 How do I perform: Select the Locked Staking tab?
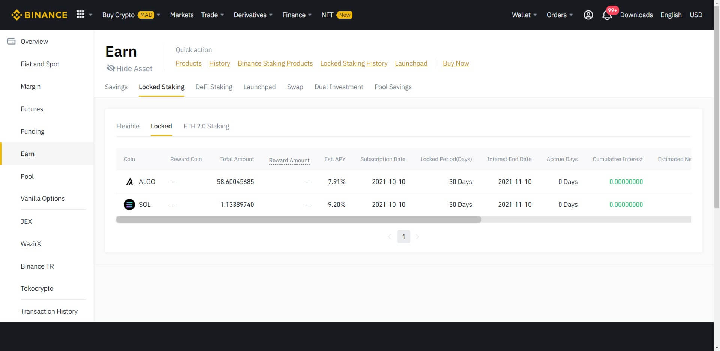(162, 87)
